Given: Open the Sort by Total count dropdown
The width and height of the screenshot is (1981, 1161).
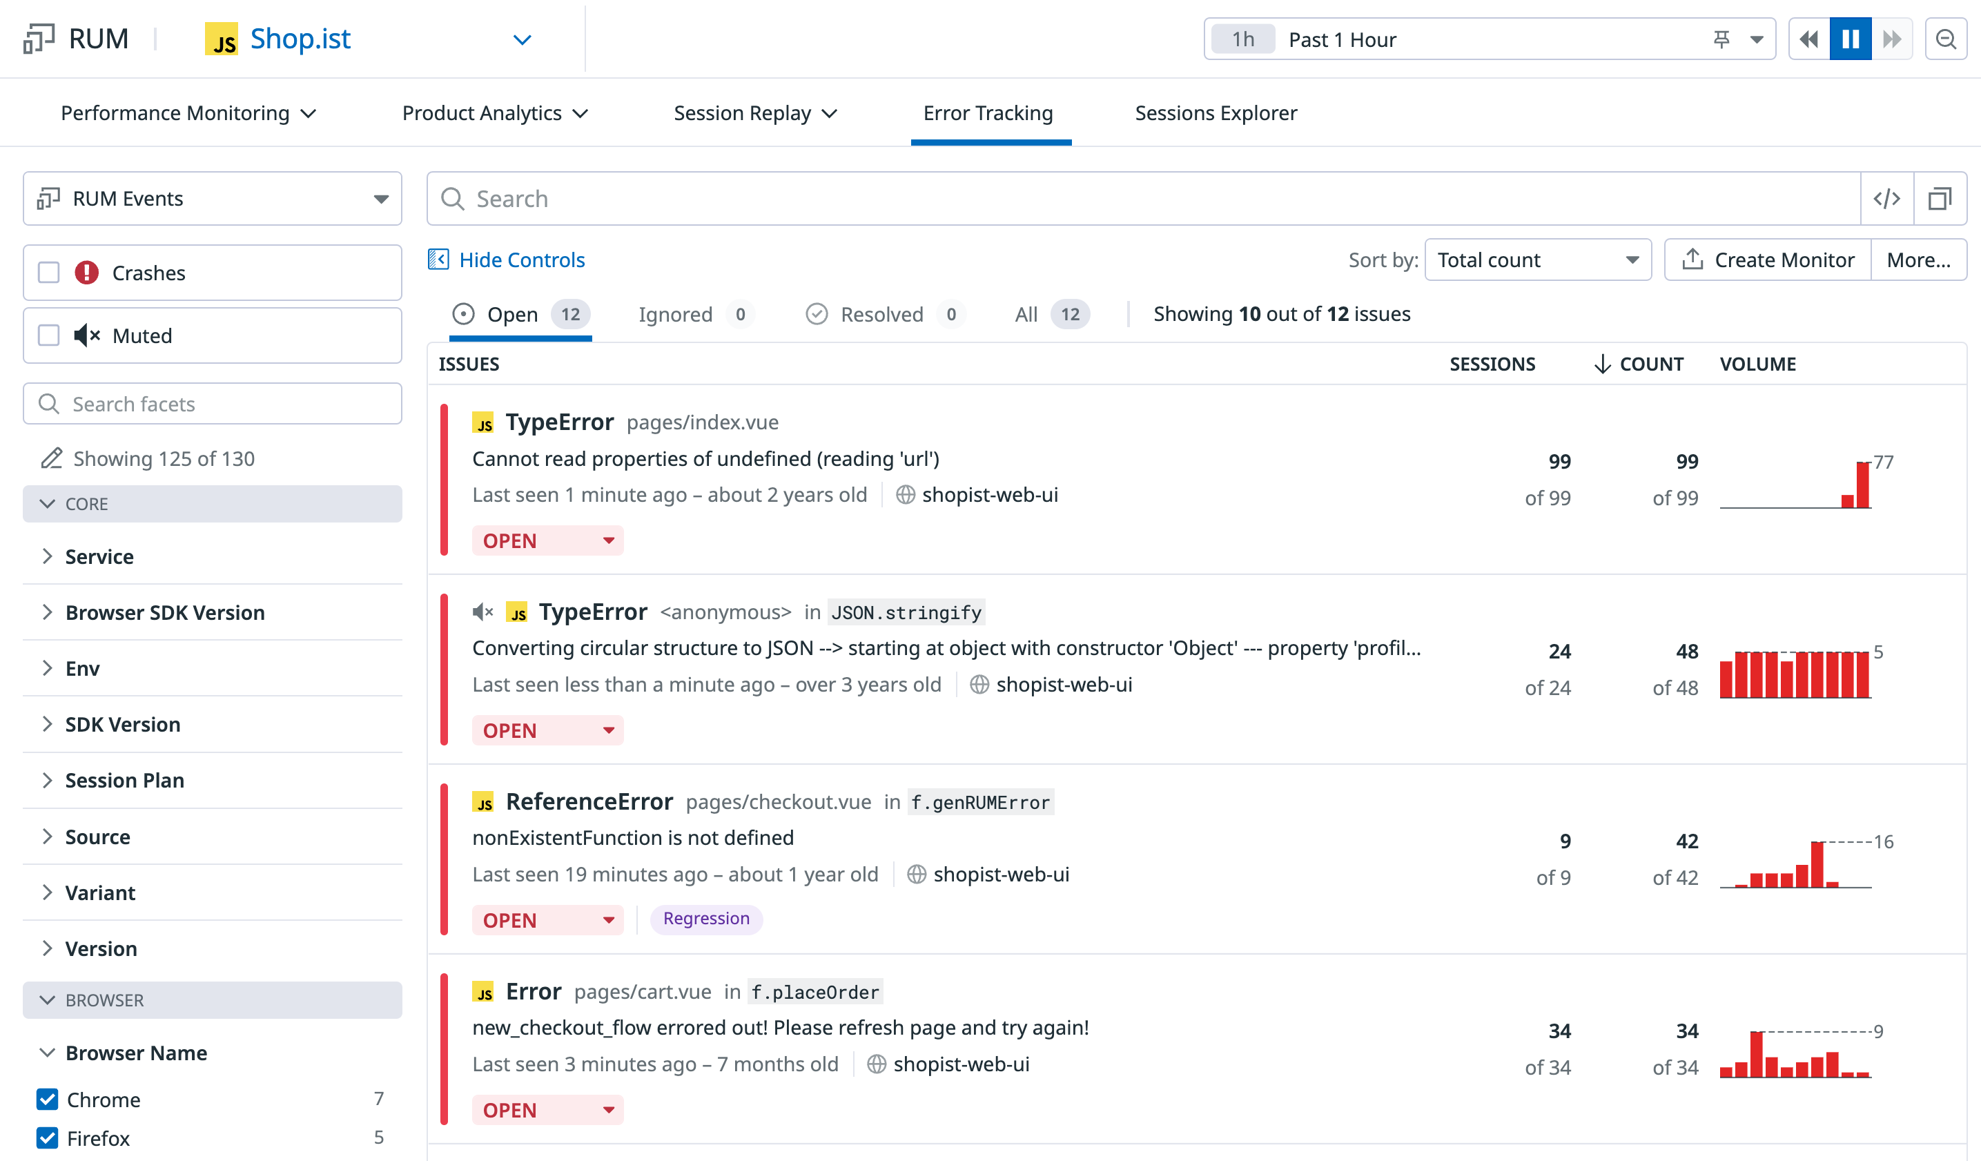Looking at the screenshot, I should click(x=1537, y=260).
